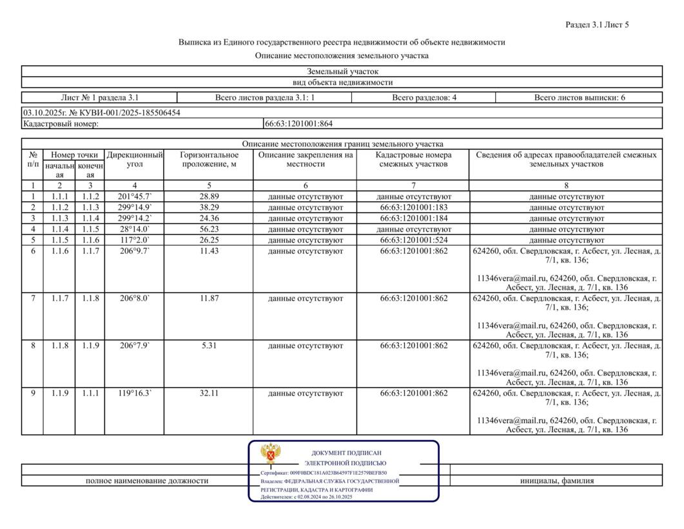Click the 'Дирекционный угол' column header
This screenshot has width=684, height=529.
[x=134, y=160]
